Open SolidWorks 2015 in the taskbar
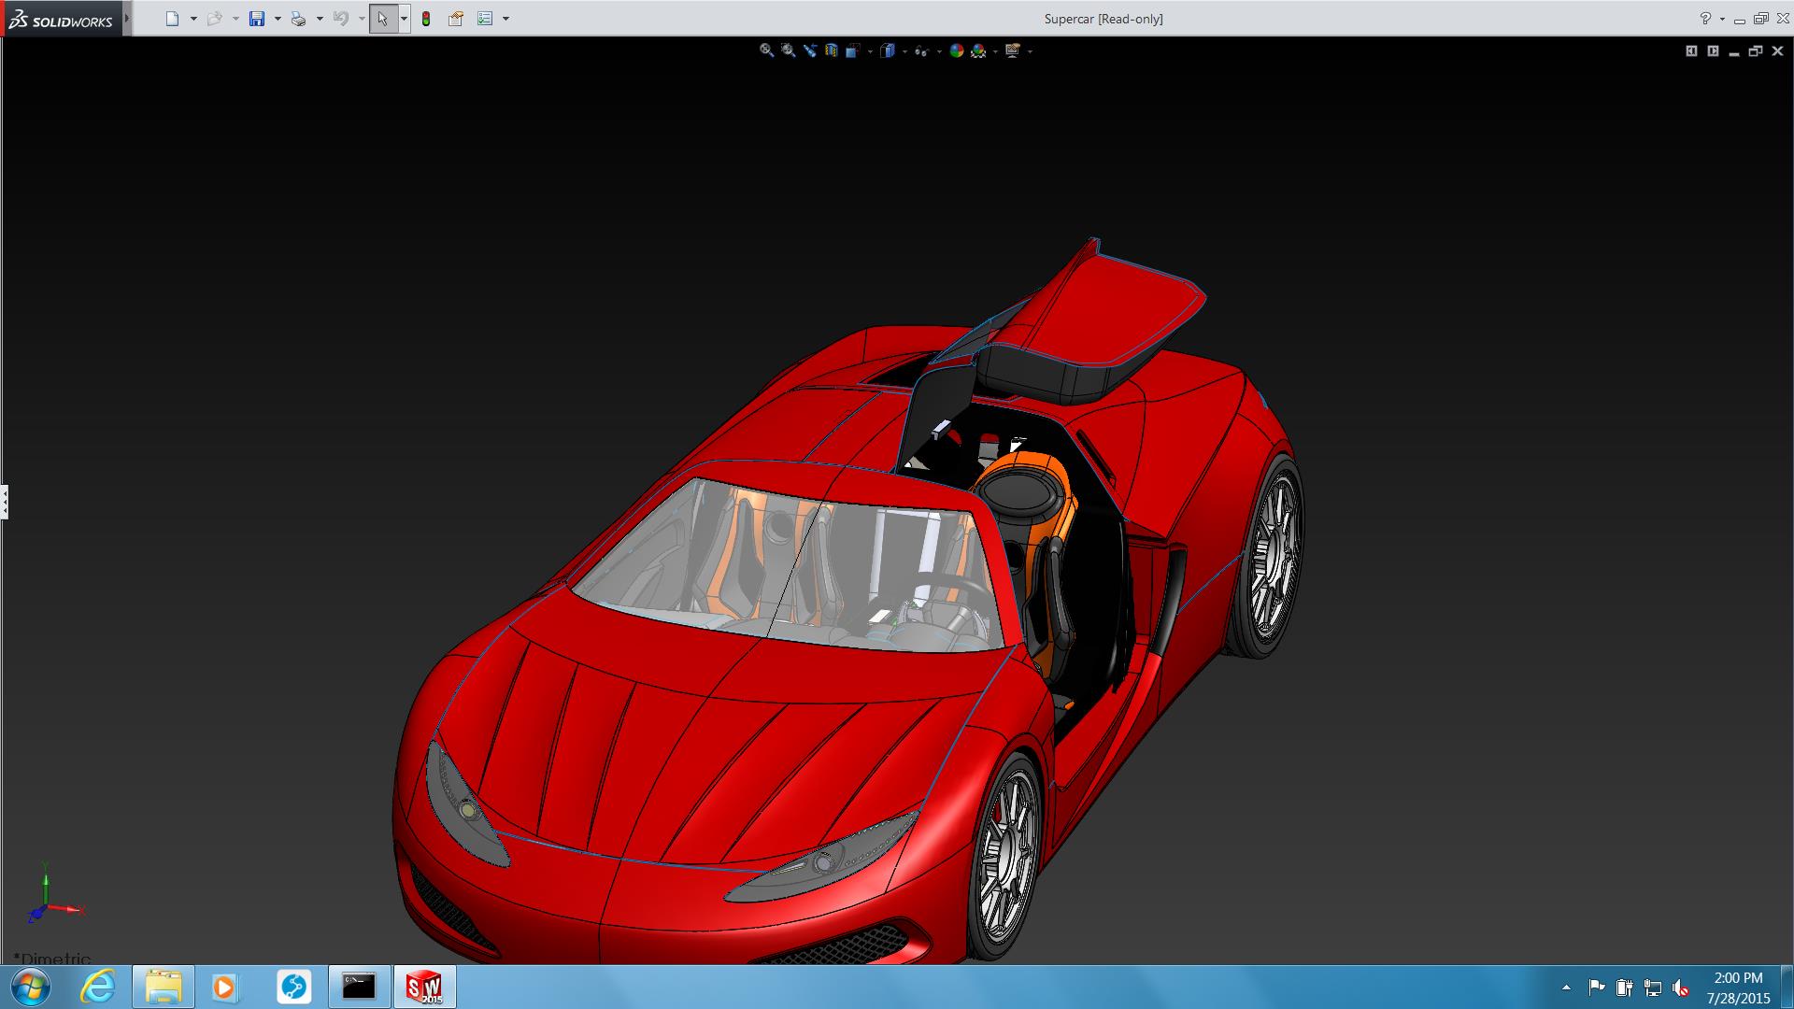 pyautogui.click(x=423, y=987)
